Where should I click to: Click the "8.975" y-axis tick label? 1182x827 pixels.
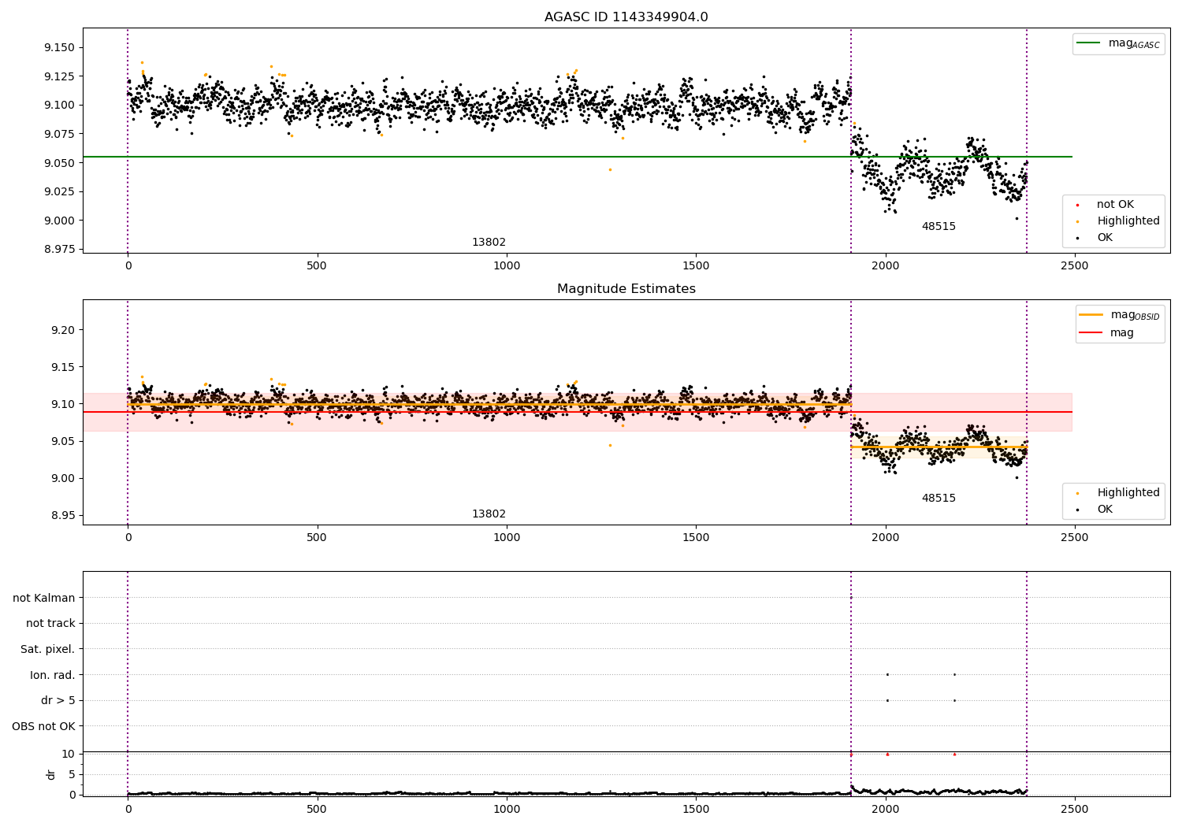(59, 249)
